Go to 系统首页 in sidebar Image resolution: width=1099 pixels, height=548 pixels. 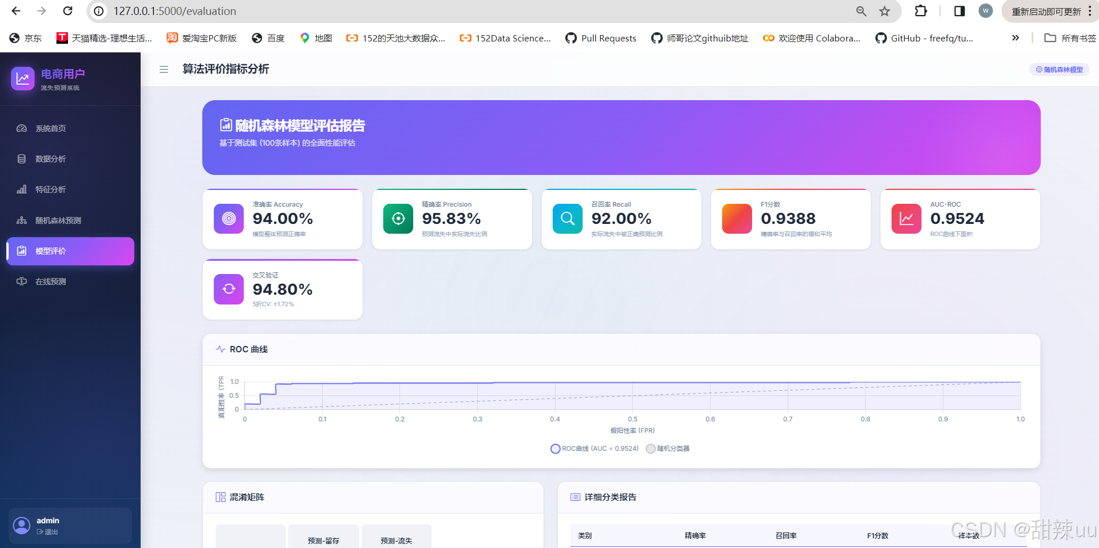point(70,128)
